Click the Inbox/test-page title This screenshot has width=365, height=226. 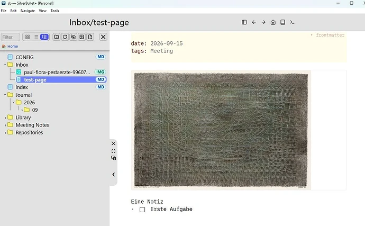[x=99, y=22]
